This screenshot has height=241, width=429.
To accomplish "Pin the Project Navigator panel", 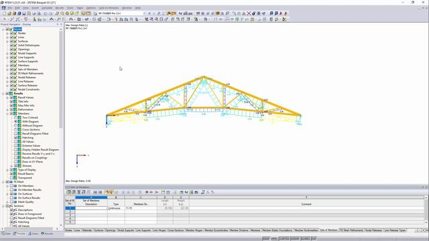I will [x=58, y=24].
